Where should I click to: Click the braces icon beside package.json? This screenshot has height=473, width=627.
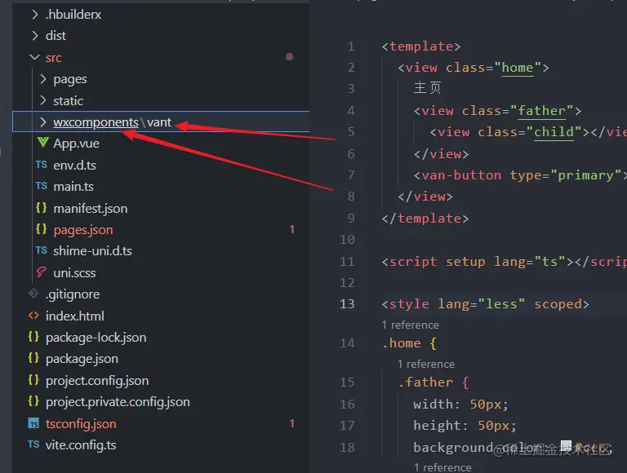[x=33, y=358]
